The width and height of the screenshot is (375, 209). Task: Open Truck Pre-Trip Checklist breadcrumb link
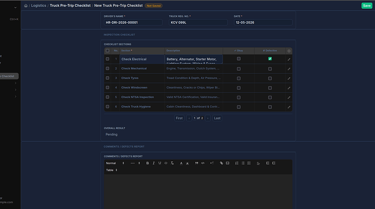point(70,5)
